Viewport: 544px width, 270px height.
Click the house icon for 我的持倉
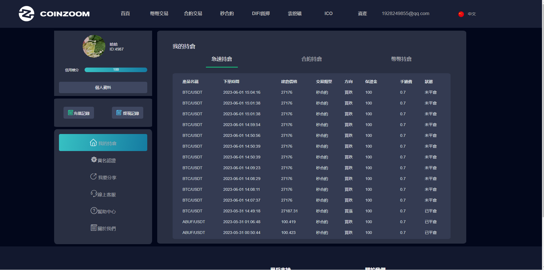(x=93, y=143)
